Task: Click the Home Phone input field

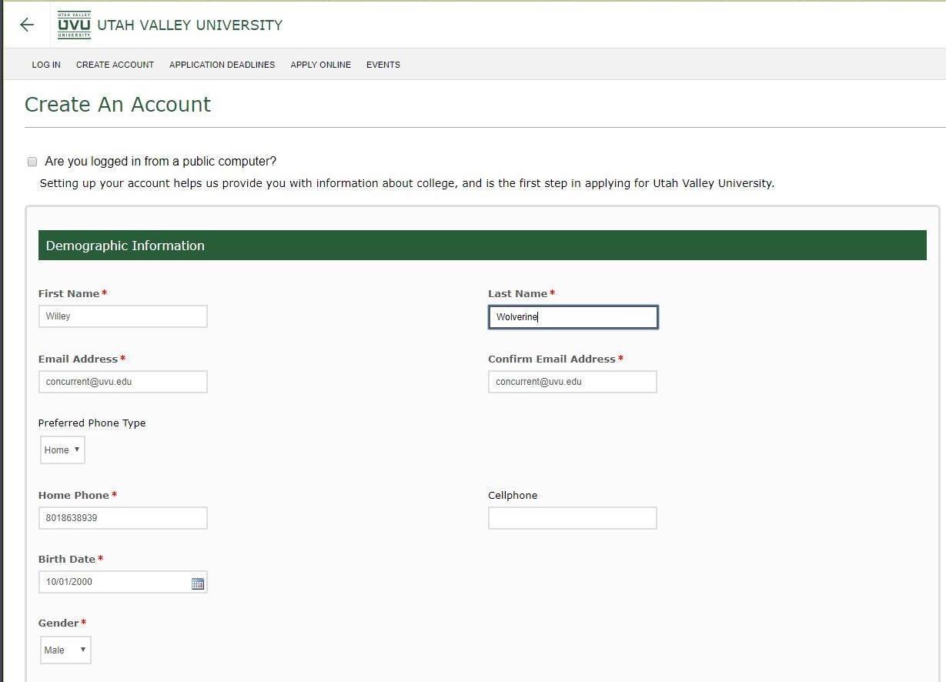Action: tap(123, 518)
